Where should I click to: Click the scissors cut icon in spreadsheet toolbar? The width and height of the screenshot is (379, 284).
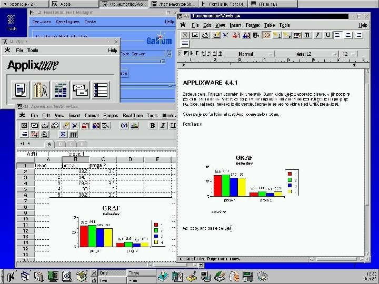coord(75,126)
